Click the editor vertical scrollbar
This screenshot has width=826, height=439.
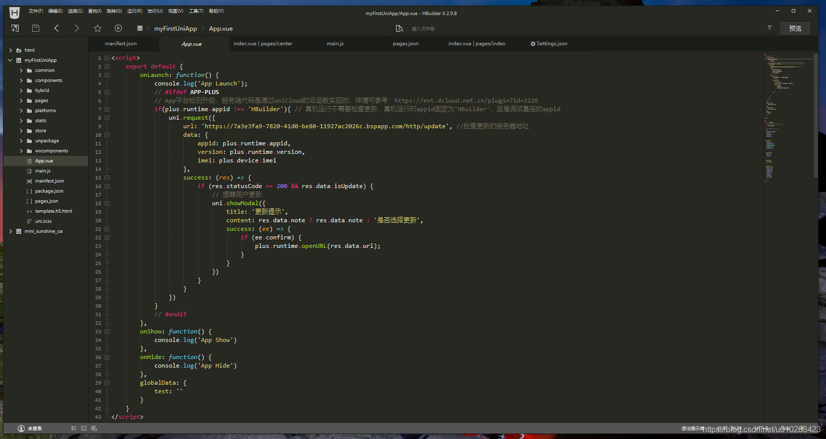[x=815, y=115]
